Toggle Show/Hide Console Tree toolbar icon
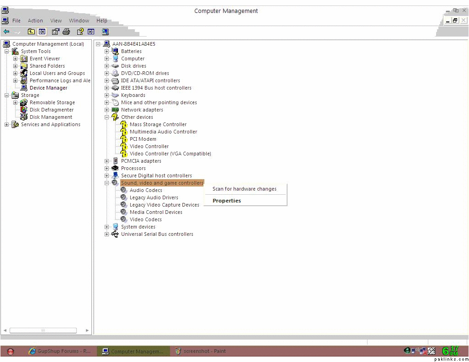This screenshot has height=362, width=469. pyautogui.click(x=42, y=32)
